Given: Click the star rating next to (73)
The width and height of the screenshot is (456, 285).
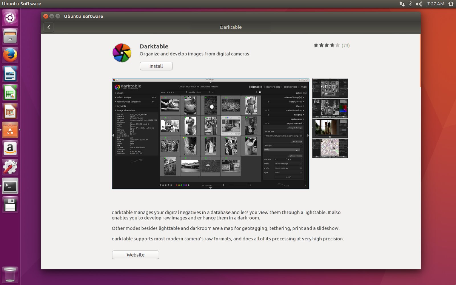Looking at the screenshot, I should click(x=326, y=45).
